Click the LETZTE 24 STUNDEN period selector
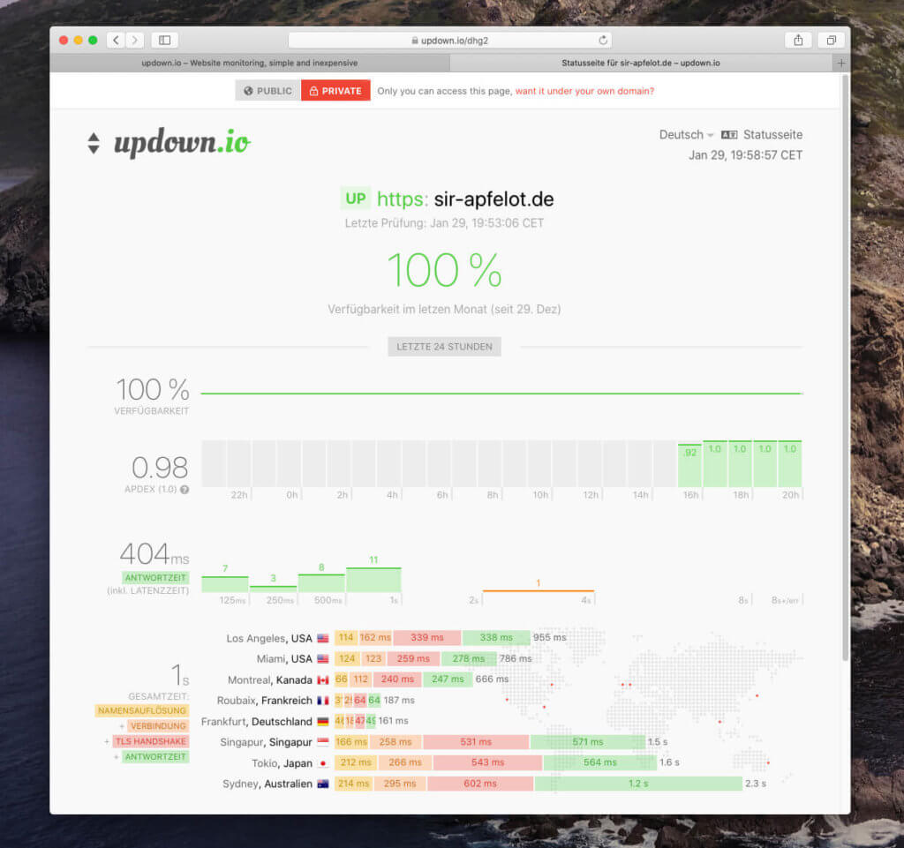The width and height of the screenshot is (904, 848). click(x=444, y=346)
